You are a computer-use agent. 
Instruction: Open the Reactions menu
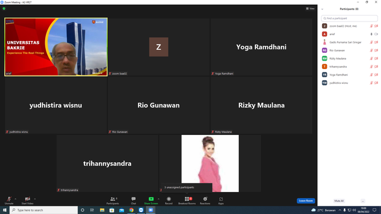pos(205,200)
